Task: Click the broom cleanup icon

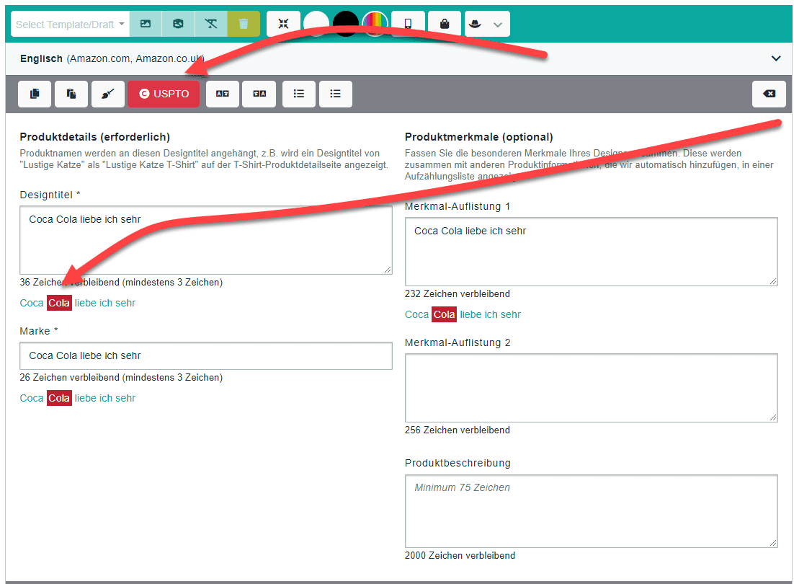Action: tap(108, 94)
